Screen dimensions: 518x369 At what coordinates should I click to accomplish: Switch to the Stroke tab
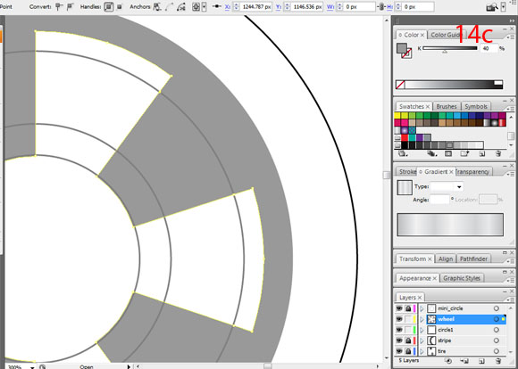407,172
